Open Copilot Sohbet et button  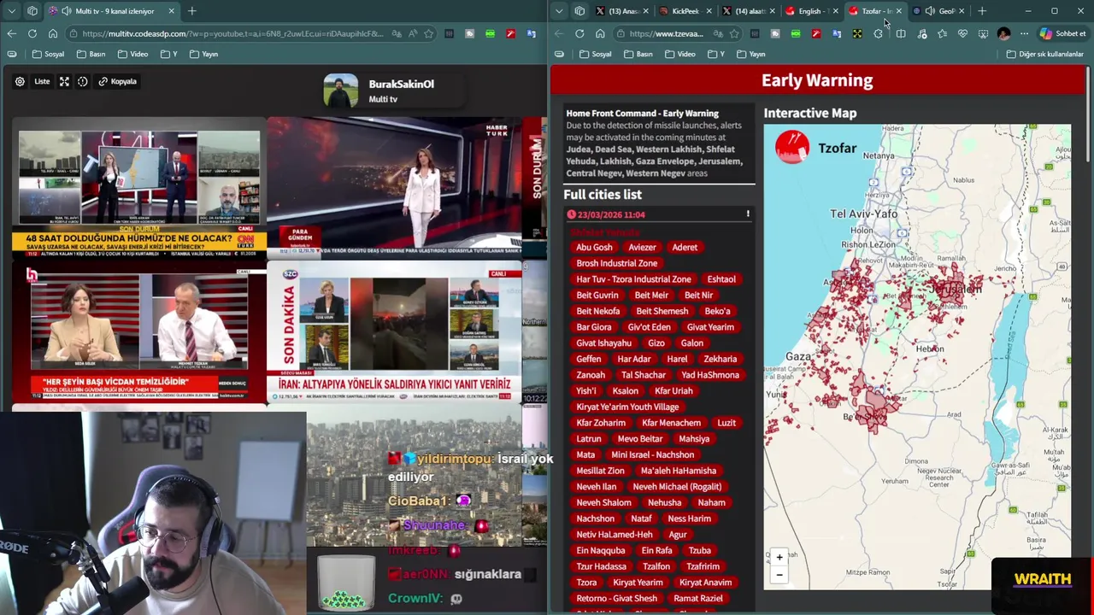pyautogui.click(x=1063, y=33)
